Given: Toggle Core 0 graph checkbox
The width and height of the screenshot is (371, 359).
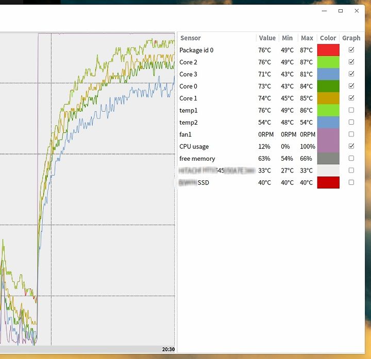Looking at the screenshot, I should tap(351, 86).
